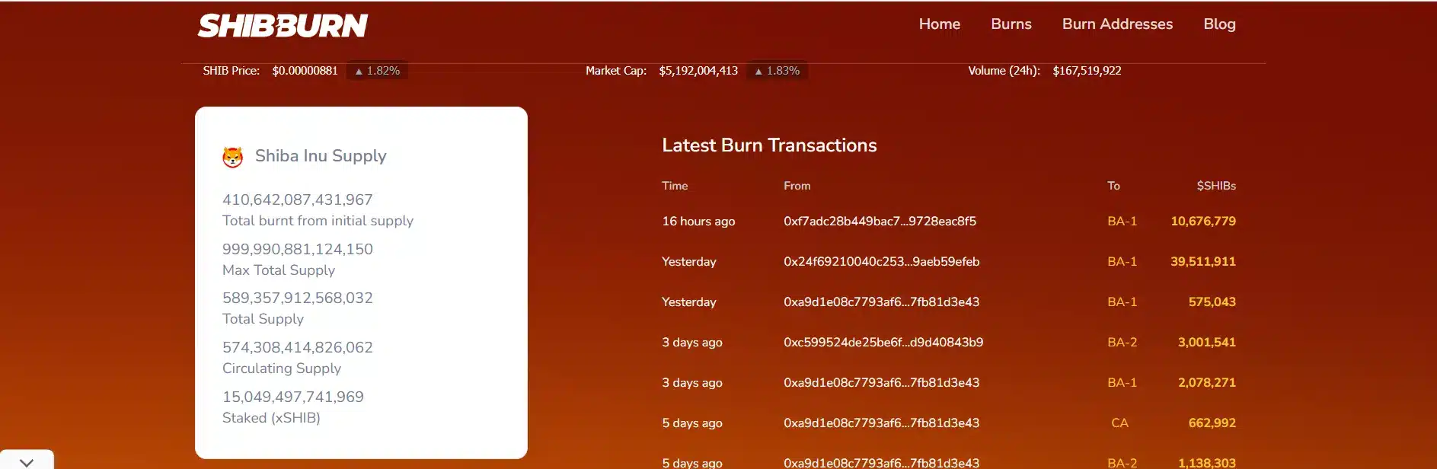The height and width of the screenshot is (469, 1437).
Task: Click burn amount 3,001,541
Action: click(x=1206, y=342)
